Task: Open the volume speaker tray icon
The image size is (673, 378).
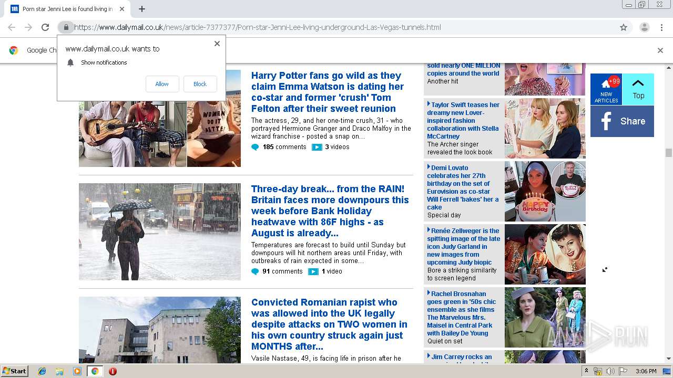Action: [610, 371]
